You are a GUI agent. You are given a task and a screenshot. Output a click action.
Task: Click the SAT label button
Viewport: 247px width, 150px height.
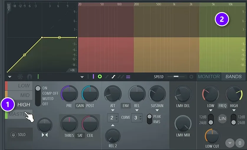click(80, 135)
